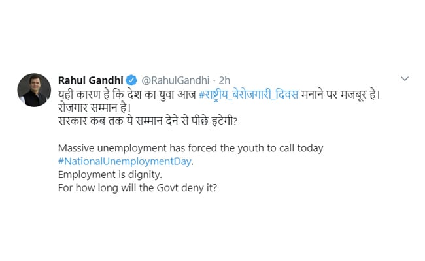Open the #NationalUnemploymentDay hashtag link

click(x=126, y=162)
